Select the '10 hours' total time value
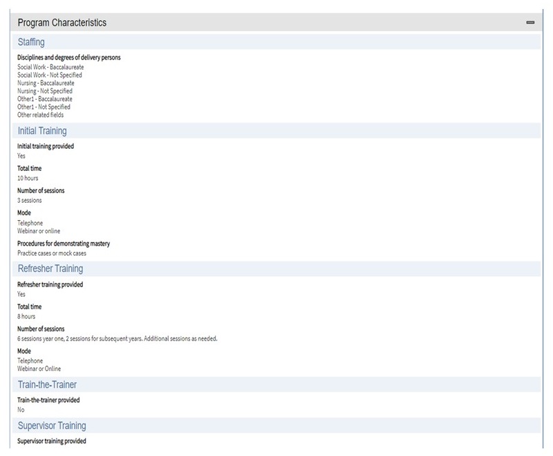The height and width of the screenshot is (456, 553). pos(28,179)
